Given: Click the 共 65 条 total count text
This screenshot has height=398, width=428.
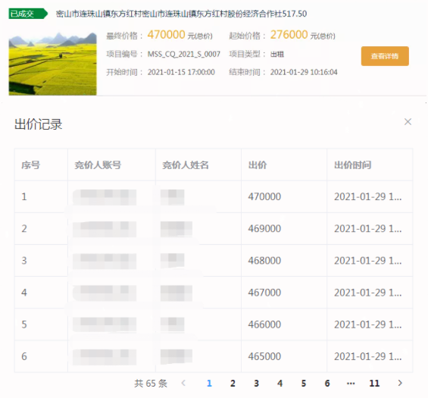Looking at the screenshot, I should click(x=151, y=384).
